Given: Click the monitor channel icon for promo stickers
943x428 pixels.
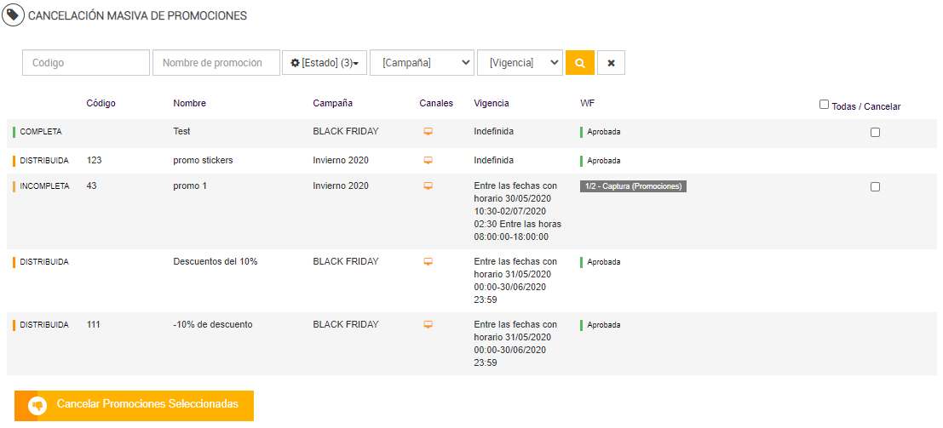Looking at the screenshot, I should click(x=428, y=160).
